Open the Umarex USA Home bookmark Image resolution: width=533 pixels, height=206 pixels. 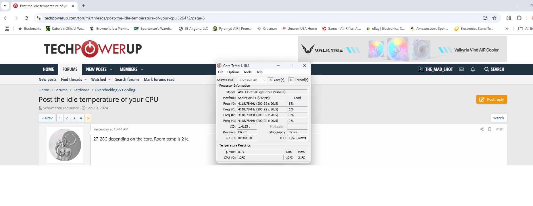coord(299,29)
